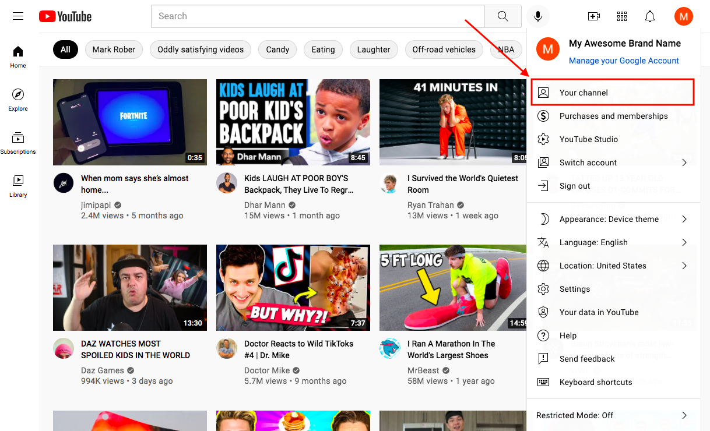The height and width of the screenshot is (431, 710).
Task: Open the create video camera icon
Action: pos(594,16)
